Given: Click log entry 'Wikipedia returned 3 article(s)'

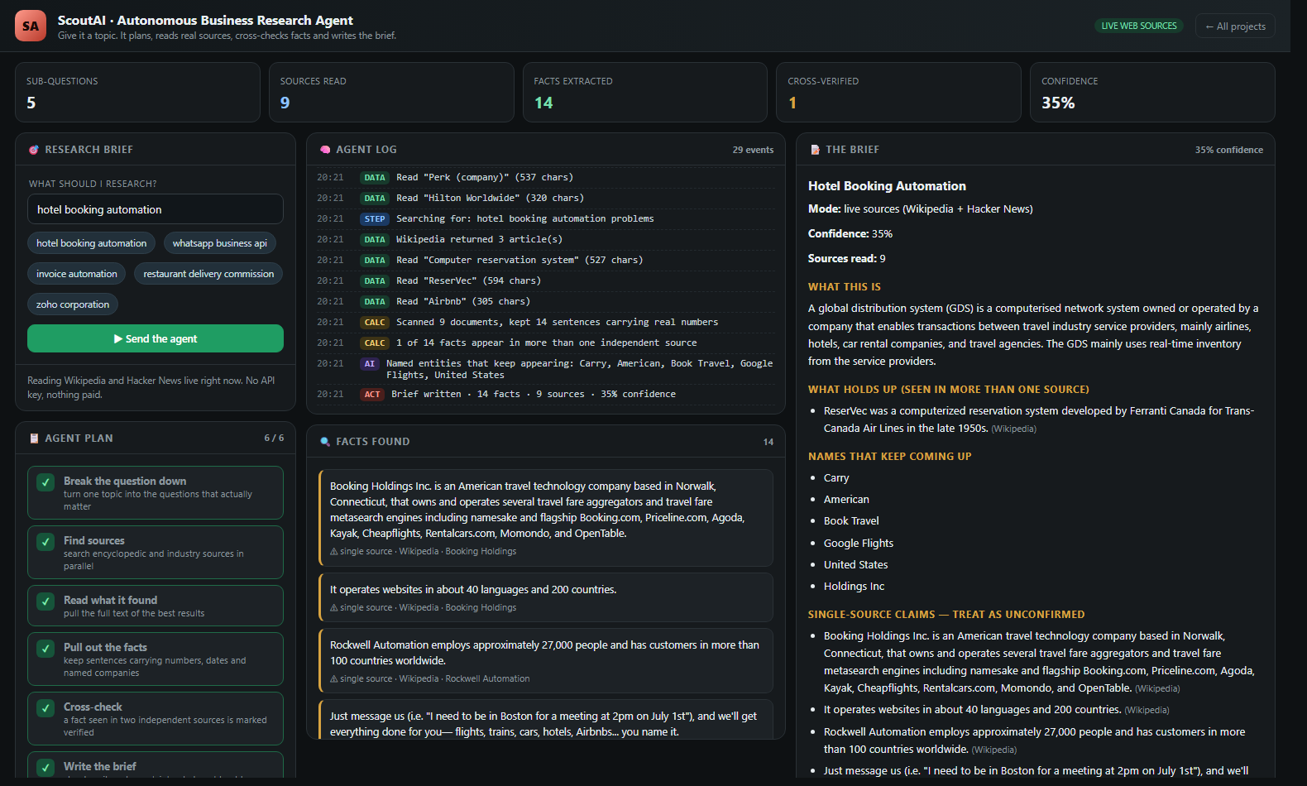Looking at the screenshot, I should point(545,239).
